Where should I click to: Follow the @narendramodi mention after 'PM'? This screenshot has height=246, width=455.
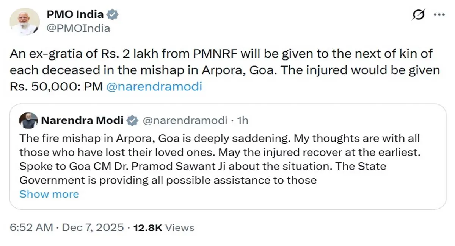(154, 87)
